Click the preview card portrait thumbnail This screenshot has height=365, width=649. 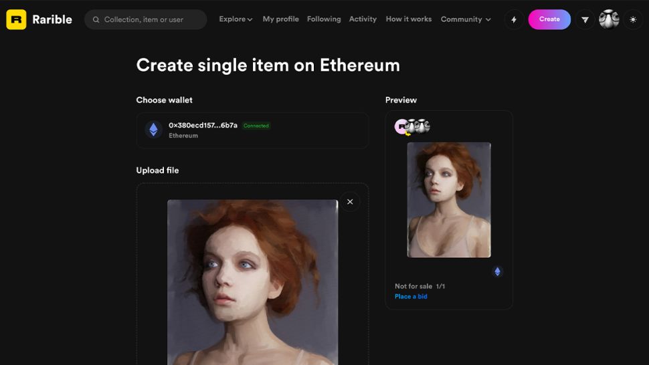click(449, 200)
